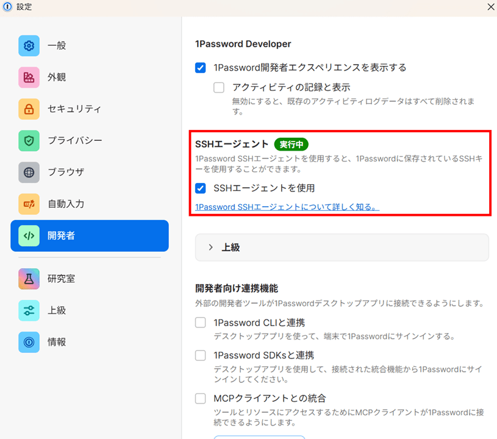Open the 情報 about section
Viewport: 497px width, 439px height.
[x=90, y=342]
